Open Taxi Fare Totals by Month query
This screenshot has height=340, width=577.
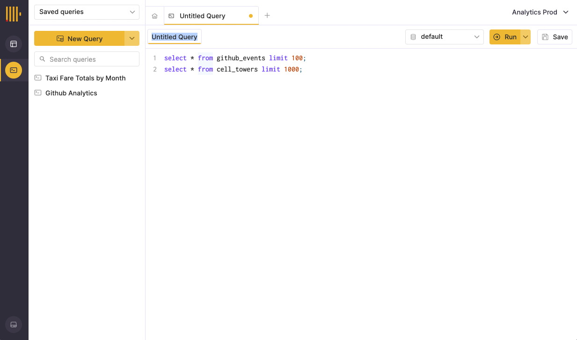[x=85, y=78]
